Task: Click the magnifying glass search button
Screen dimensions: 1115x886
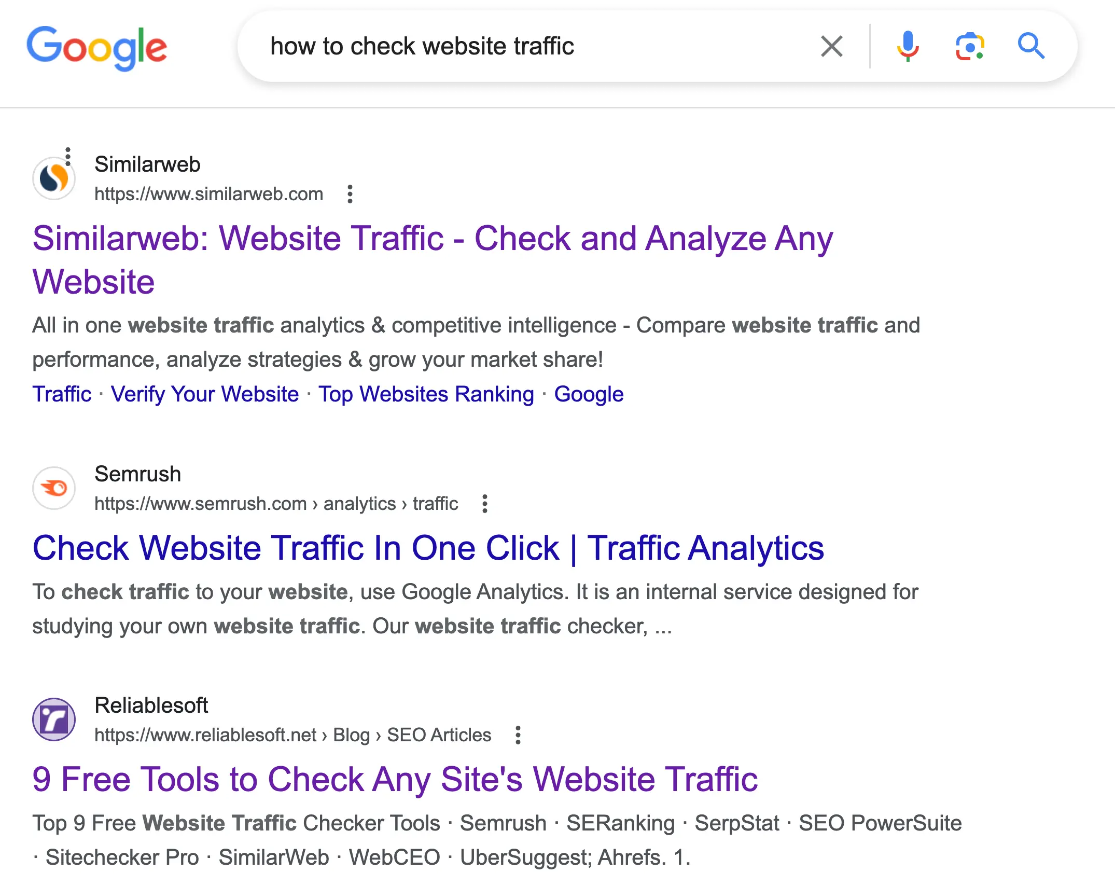Action: pyautogui.click(x=1030, y=46)
